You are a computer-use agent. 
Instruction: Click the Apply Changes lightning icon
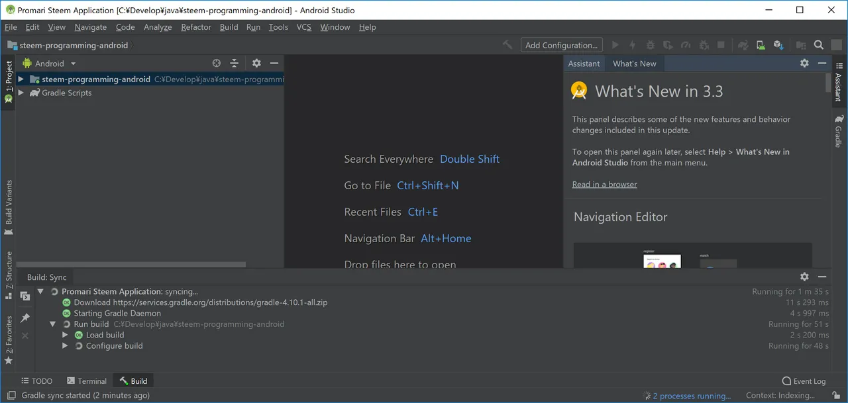pos(633,45)
